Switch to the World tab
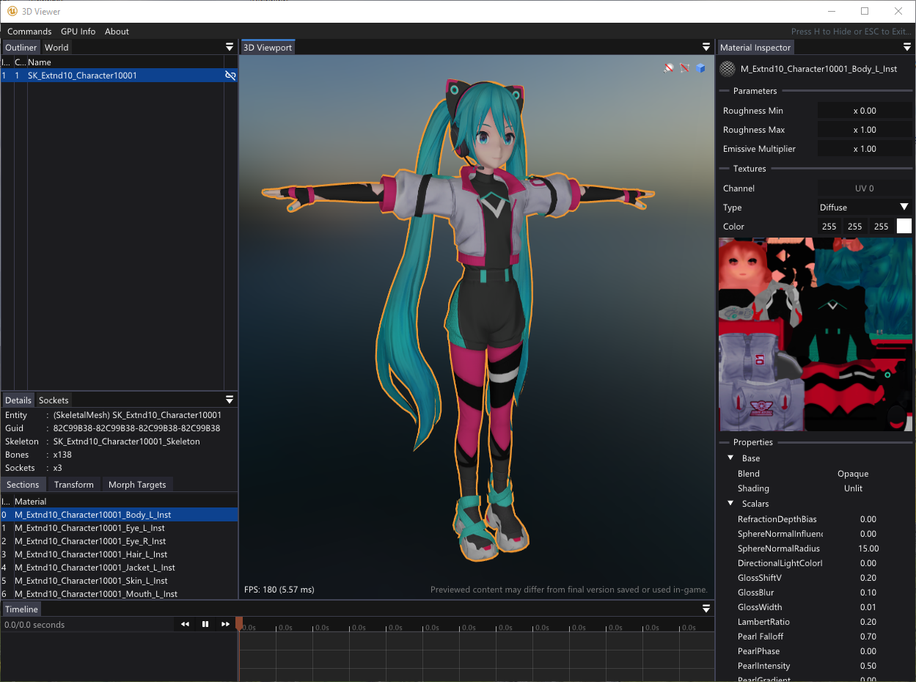This screenshot has height=682, width=916. coord(56,47)
